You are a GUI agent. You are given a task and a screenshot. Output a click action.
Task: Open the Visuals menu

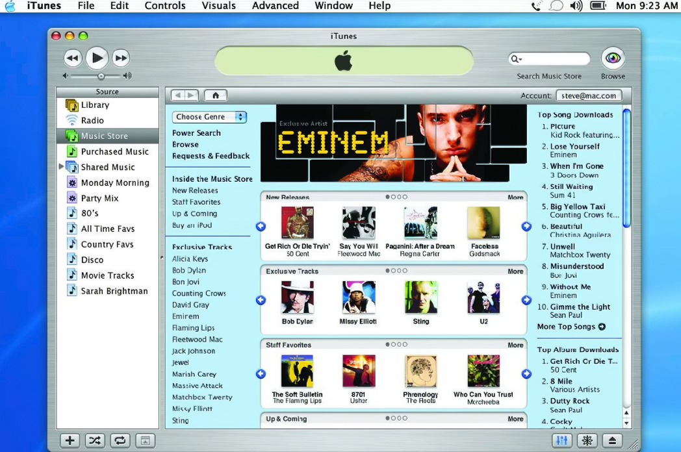218,6
